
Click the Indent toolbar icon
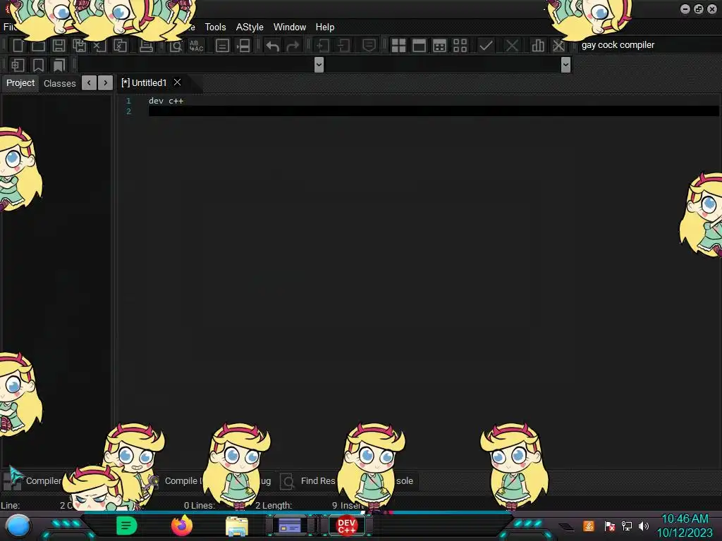pos(323,45)
